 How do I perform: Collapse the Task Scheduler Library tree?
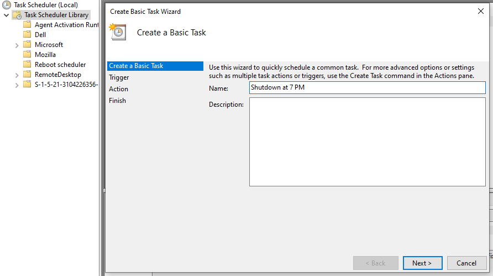[6, 15]
